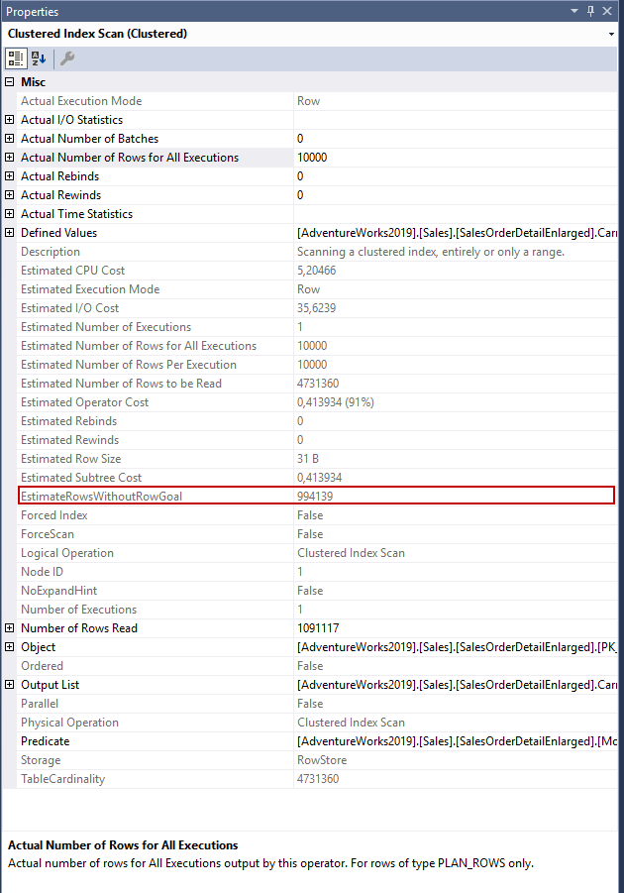Open the window position arrow menu

click(x=573, y=11)
